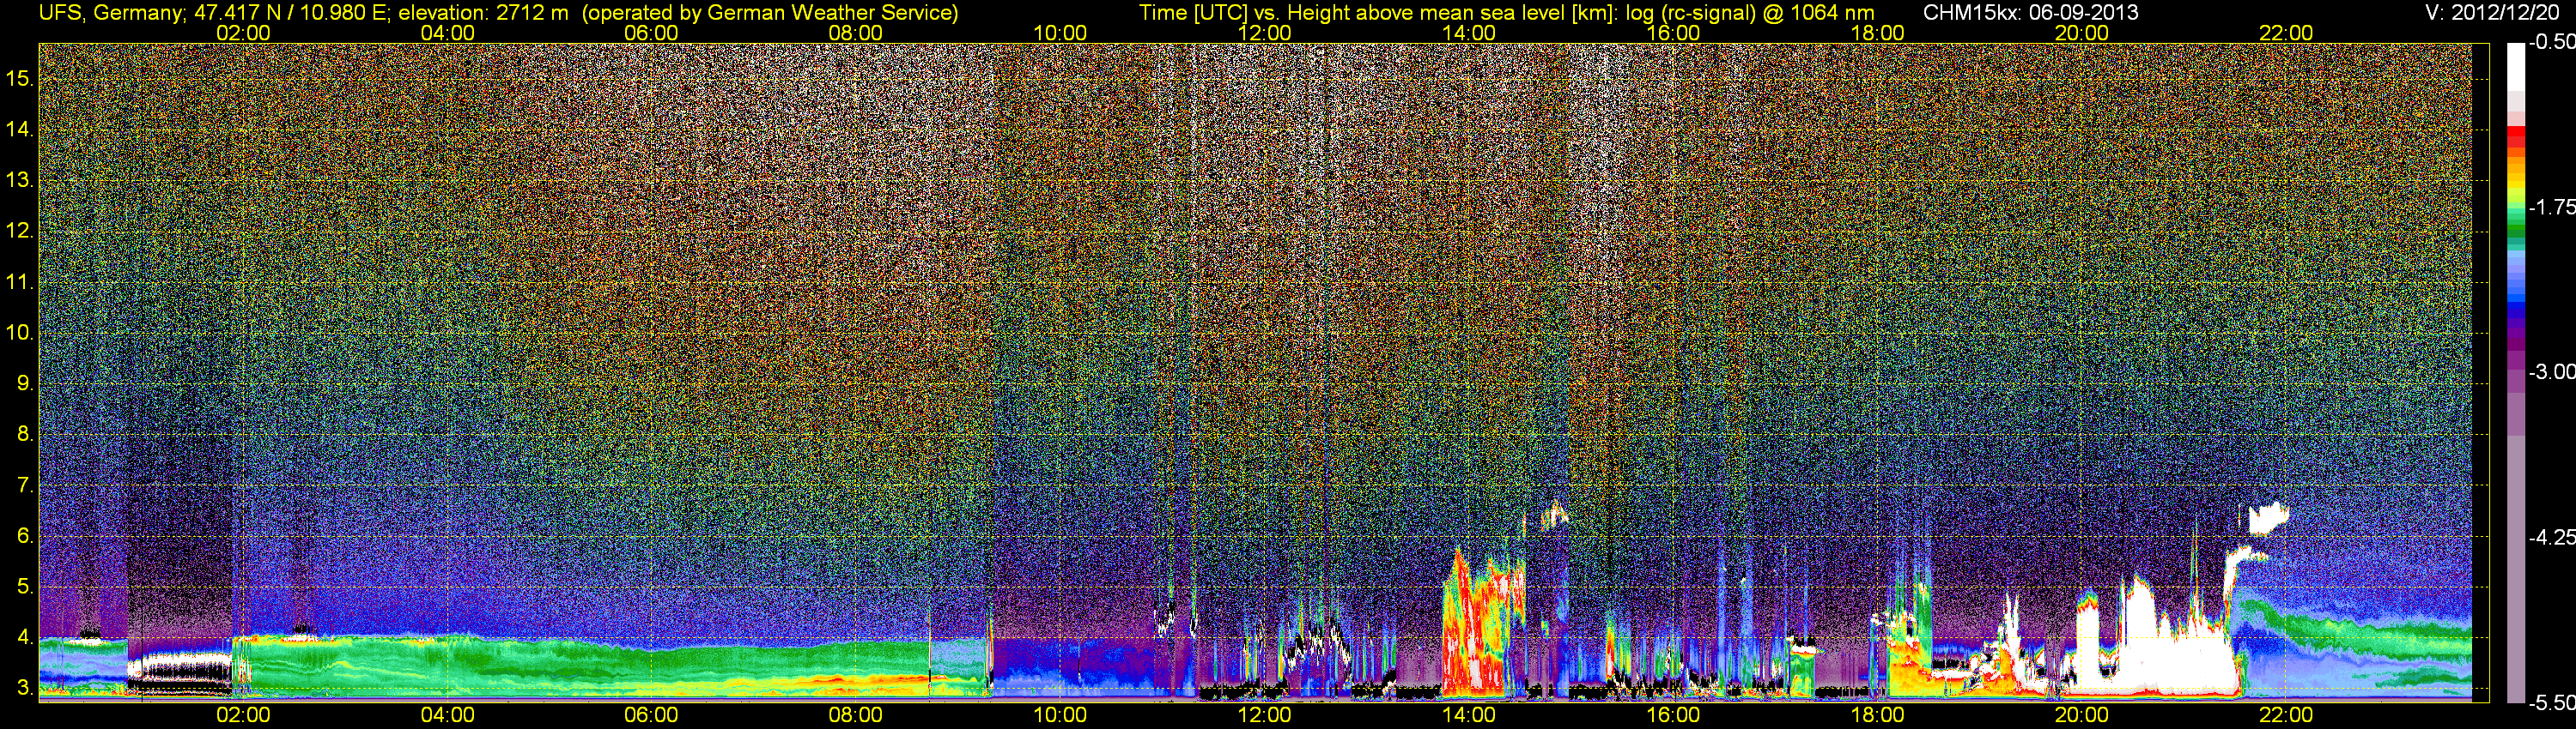Click the '22:00' label on the bottom time axis

click(x=2286, y=715)
